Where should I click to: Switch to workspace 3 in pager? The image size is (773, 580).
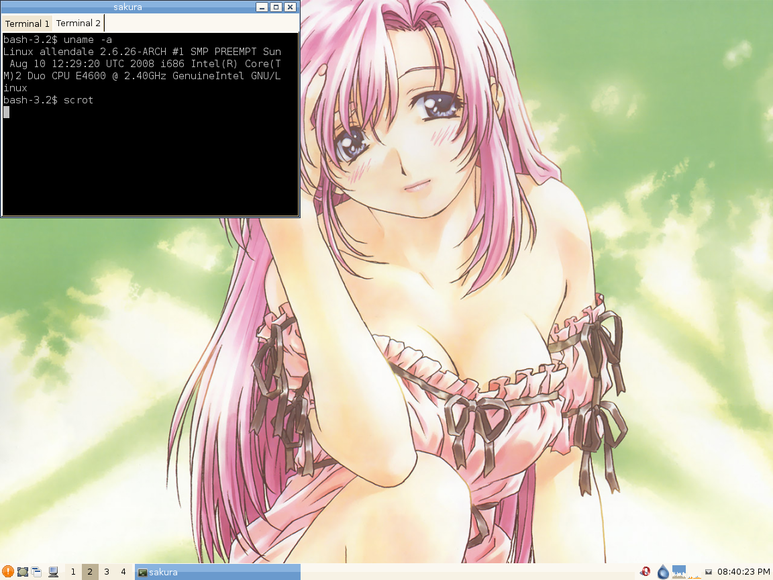click(107, 572)
